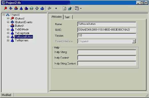Click the Register type library toolbar button
This screenshot has height=98, width=149.
coord(70,8)
